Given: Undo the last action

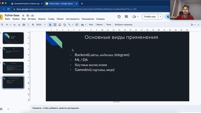Looking at the screenshot, I should pos(14,25).
